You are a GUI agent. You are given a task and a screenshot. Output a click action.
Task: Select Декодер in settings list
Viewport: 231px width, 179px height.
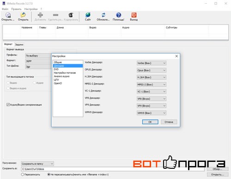[x=67, y=66]
